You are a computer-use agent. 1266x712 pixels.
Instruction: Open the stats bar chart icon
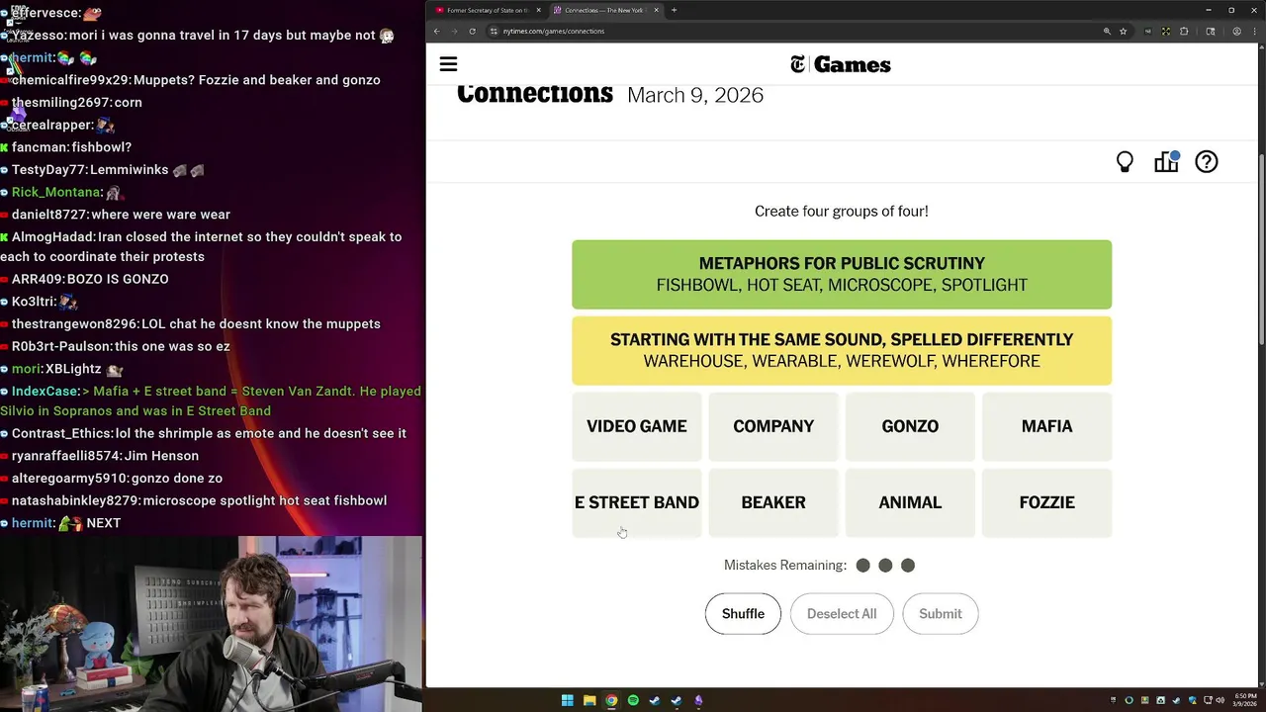(1166, 162)
